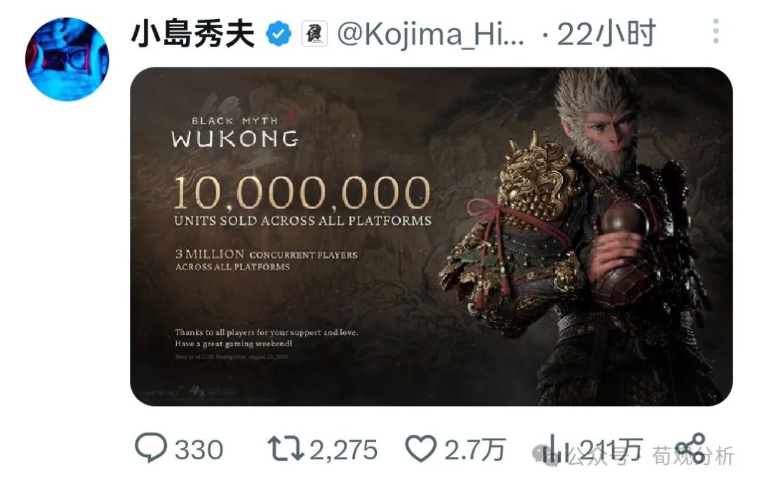Open the Black Myth Wukong image
This screenshot has height=486, width=758.
point(431,237)
